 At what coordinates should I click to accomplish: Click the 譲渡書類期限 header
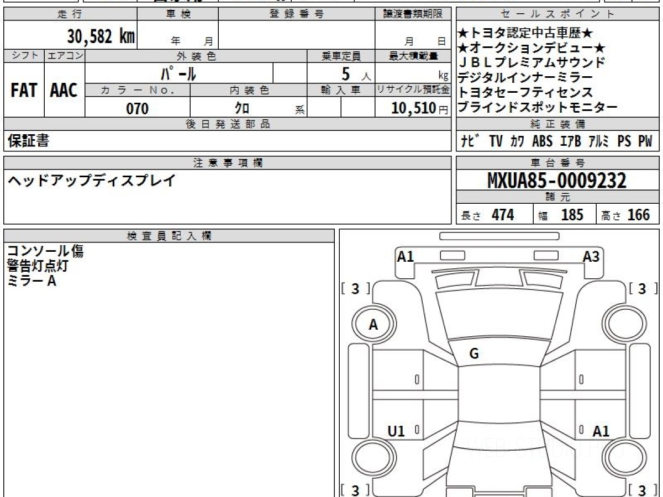click(x=413, y=14)
